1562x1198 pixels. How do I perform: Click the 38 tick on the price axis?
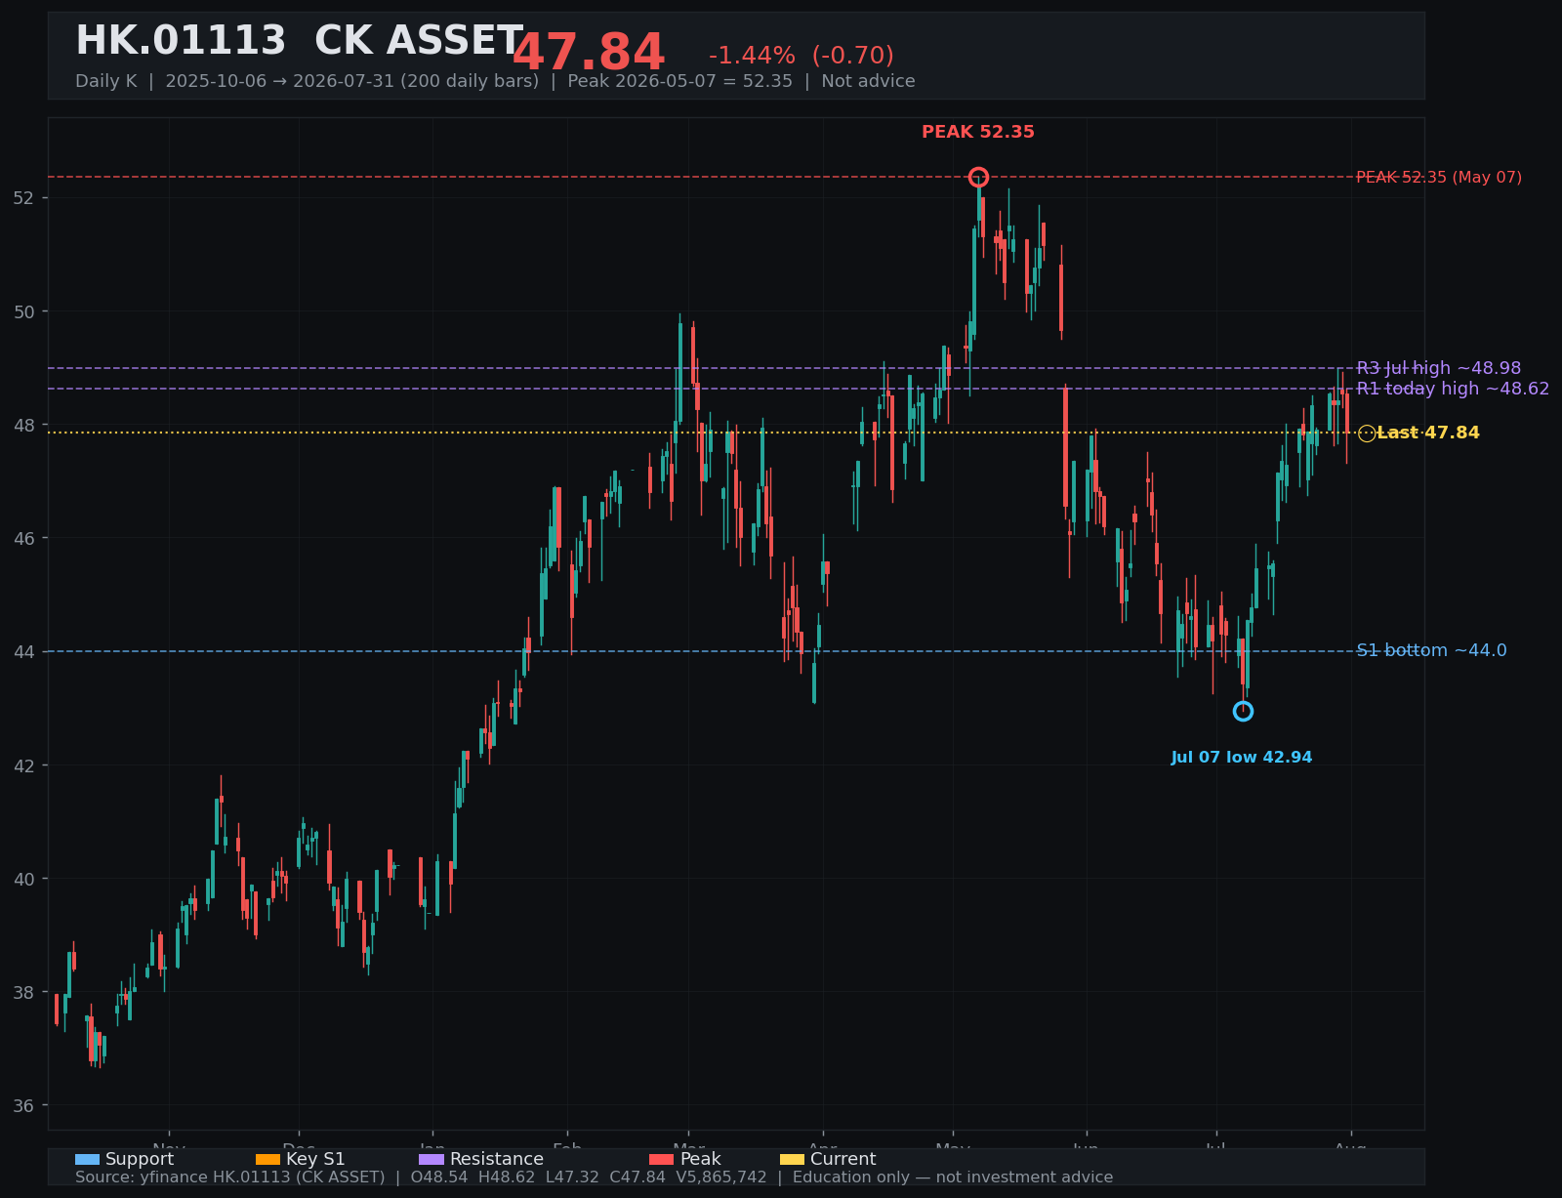pos(22,992)
